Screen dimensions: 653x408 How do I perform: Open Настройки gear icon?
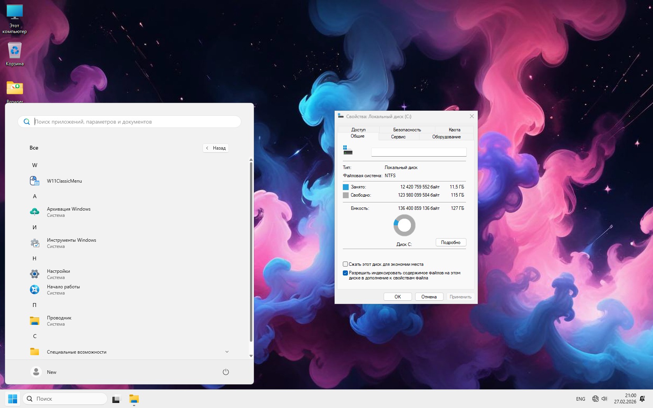[35, 274]
